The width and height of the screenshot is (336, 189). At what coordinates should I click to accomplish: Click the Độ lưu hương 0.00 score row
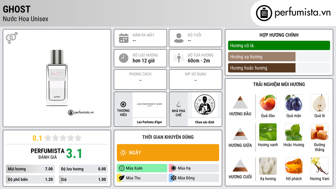coord(83,169)
